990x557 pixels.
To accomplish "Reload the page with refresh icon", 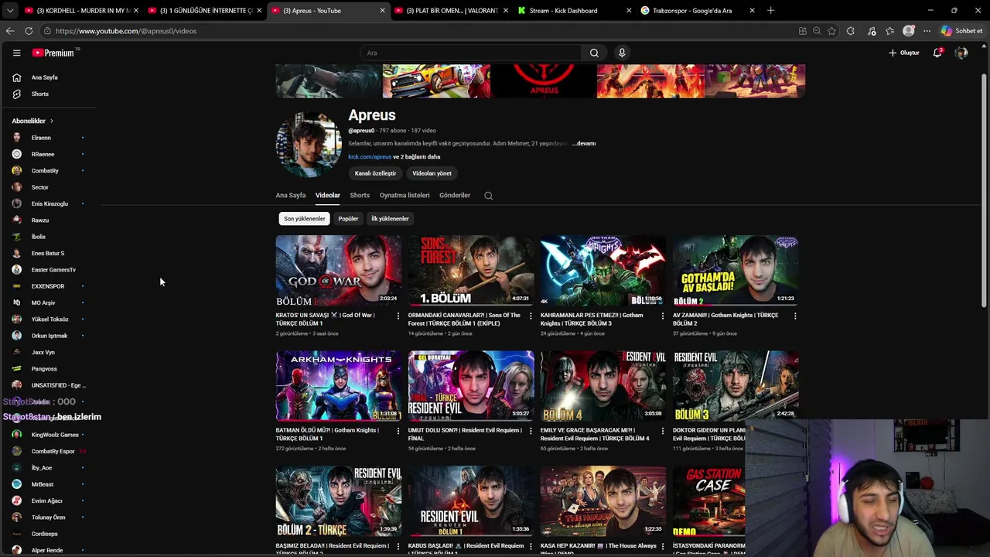I will click(x=29, y=31).
